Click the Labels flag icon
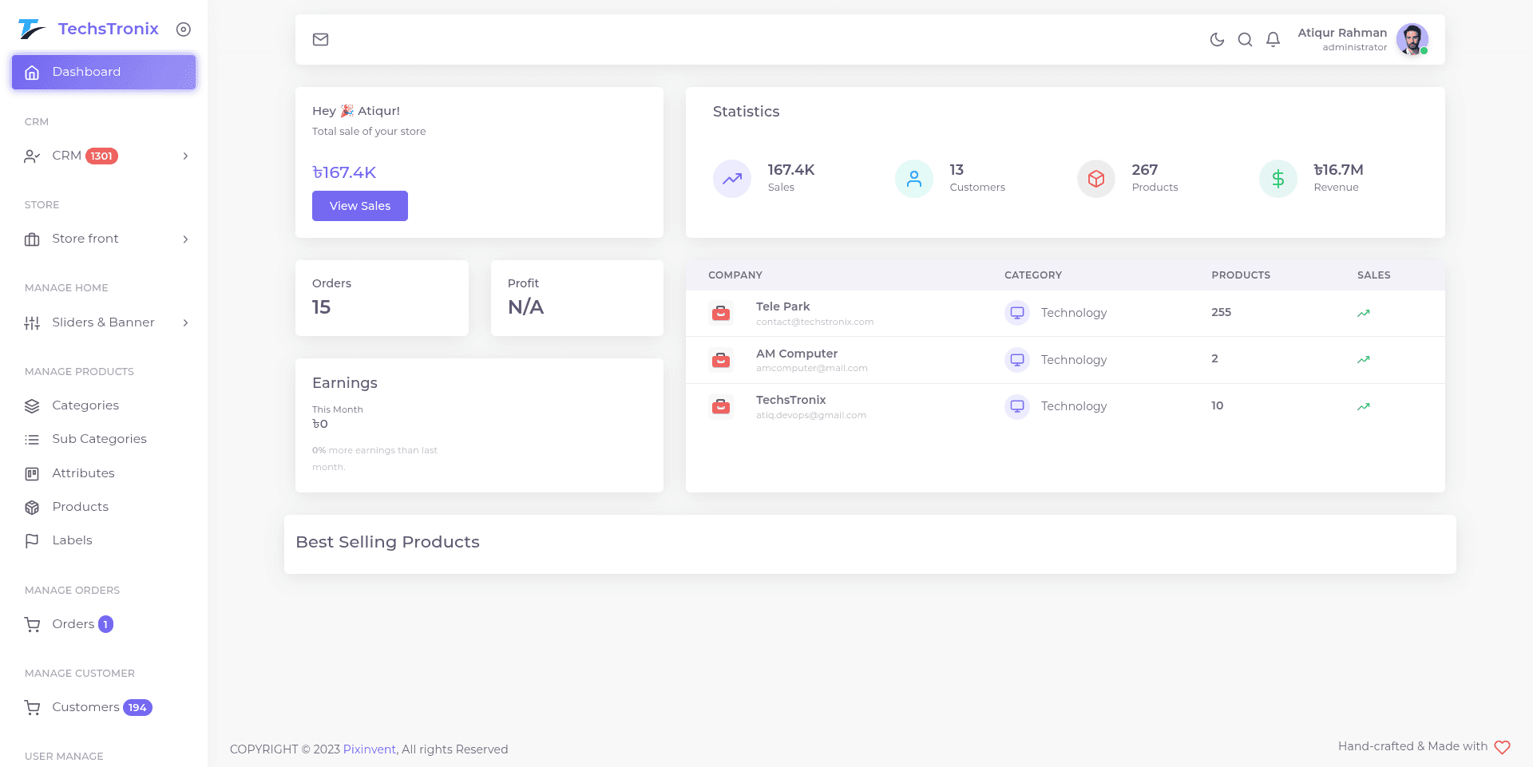This screenshot has height=767, width=1533. point(32,540)
